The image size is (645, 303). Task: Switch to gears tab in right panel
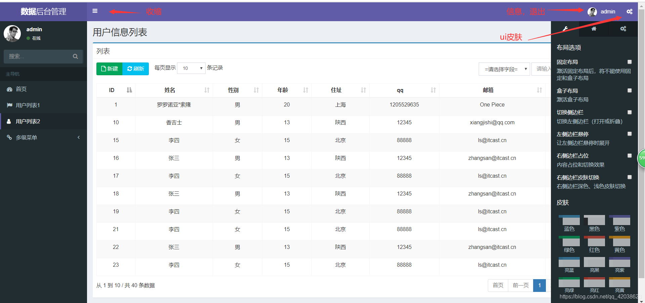point(623,29)
